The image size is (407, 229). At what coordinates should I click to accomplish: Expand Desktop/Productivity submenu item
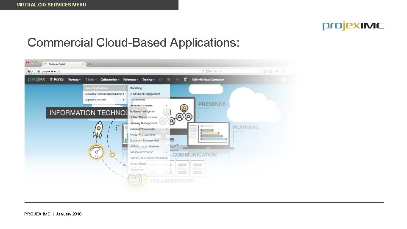(x=148, y=129)
